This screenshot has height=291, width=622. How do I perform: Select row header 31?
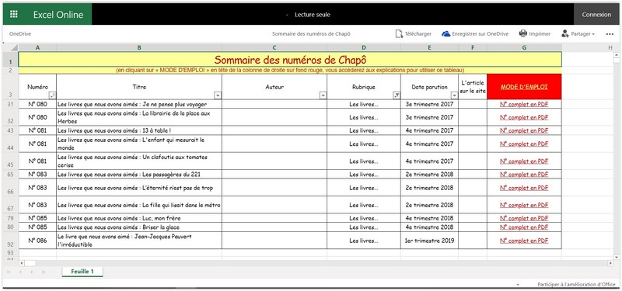click(10, 104)
